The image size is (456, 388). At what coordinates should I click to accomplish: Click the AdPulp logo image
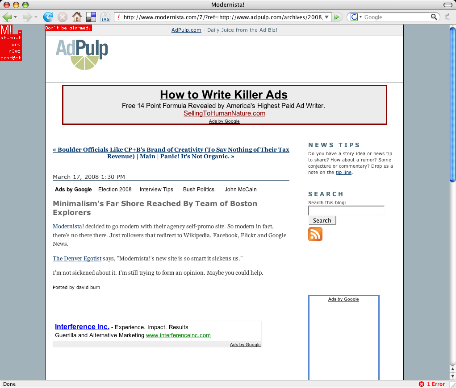[82, 55]
